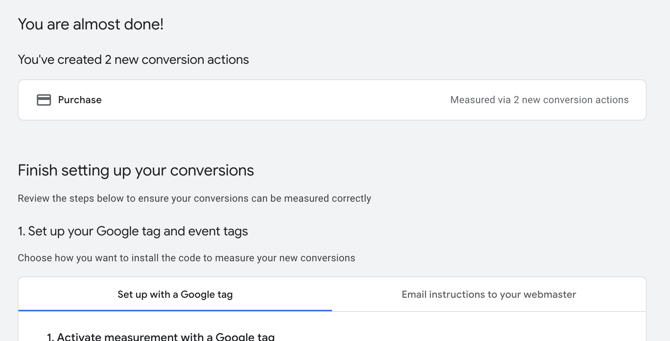Click the 'Finish setting up your conversions' heading
Image resolution: width=670 pixels, height=341 pixels.
point(136,170)
